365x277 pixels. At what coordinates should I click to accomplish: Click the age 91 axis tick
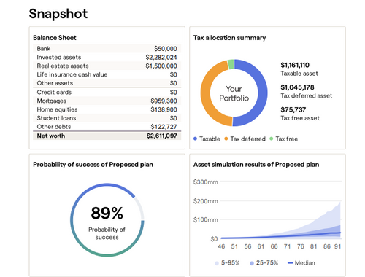[337, 246]
